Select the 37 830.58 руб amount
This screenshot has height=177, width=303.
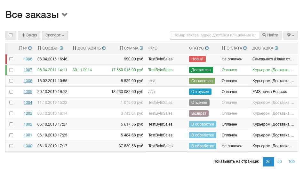(x=131, y=146)
